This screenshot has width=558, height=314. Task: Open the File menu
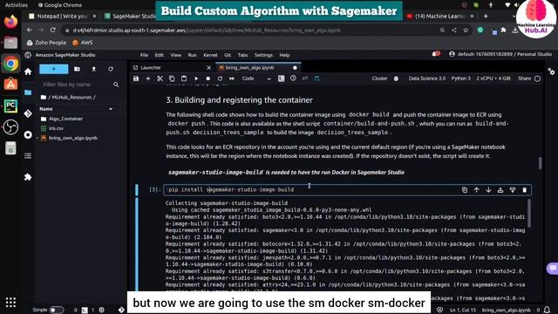(144, 55)
